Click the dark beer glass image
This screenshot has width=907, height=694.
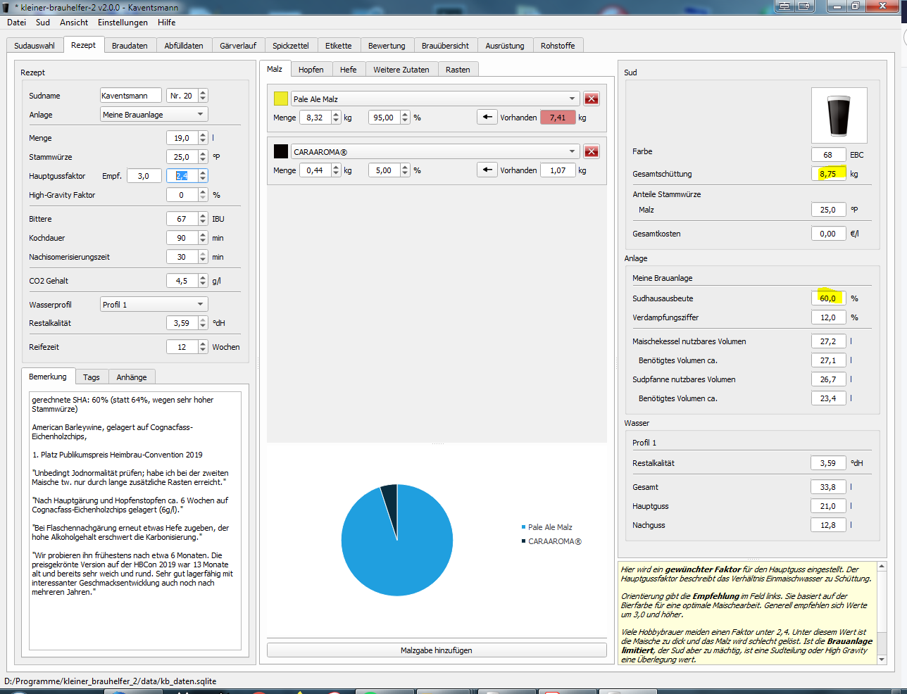pyautogui.click(x=838, y=115)
